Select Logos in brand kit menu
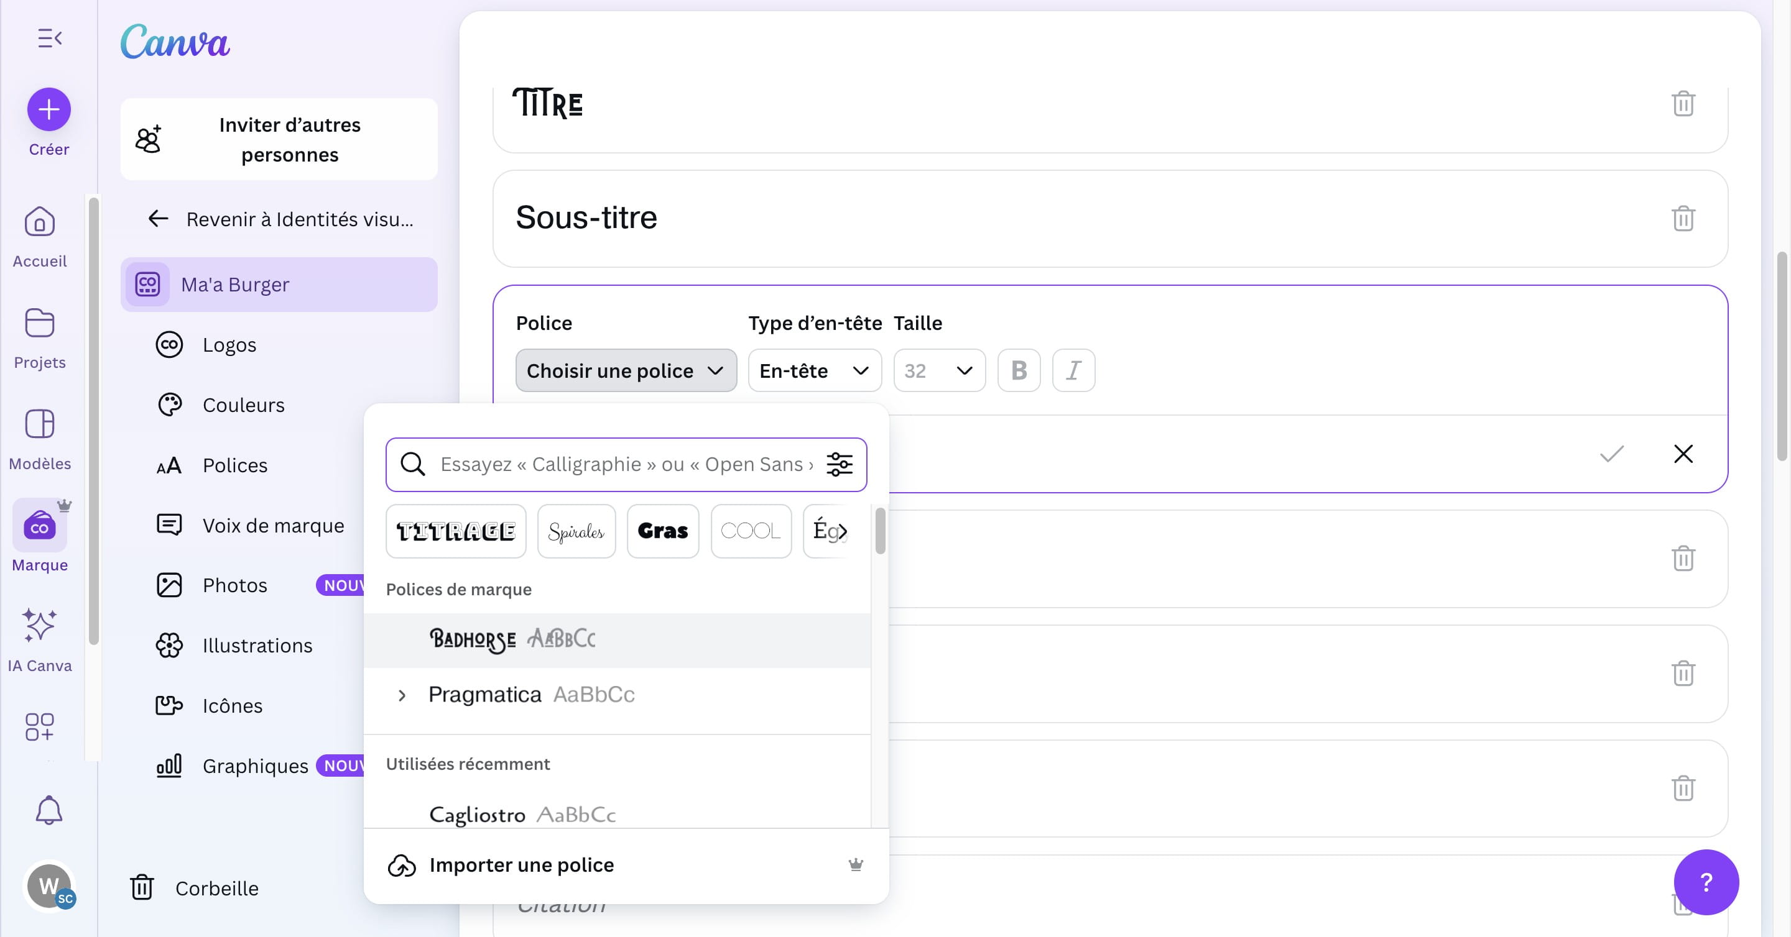 click(x=229, y=344)
